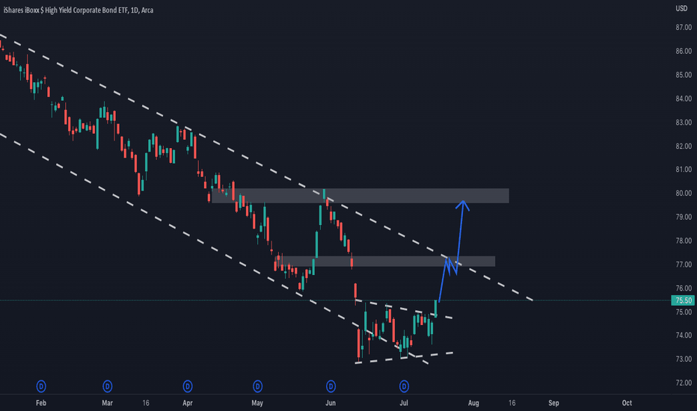This screenshot has width=697, height=411.
Task: Click the 16 label after Mar
Action: pos(146,403)
